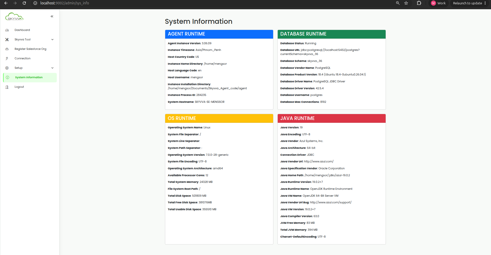Open the browser zoom magnifier icon
The image size is (491, 255).
pos(398,3)
